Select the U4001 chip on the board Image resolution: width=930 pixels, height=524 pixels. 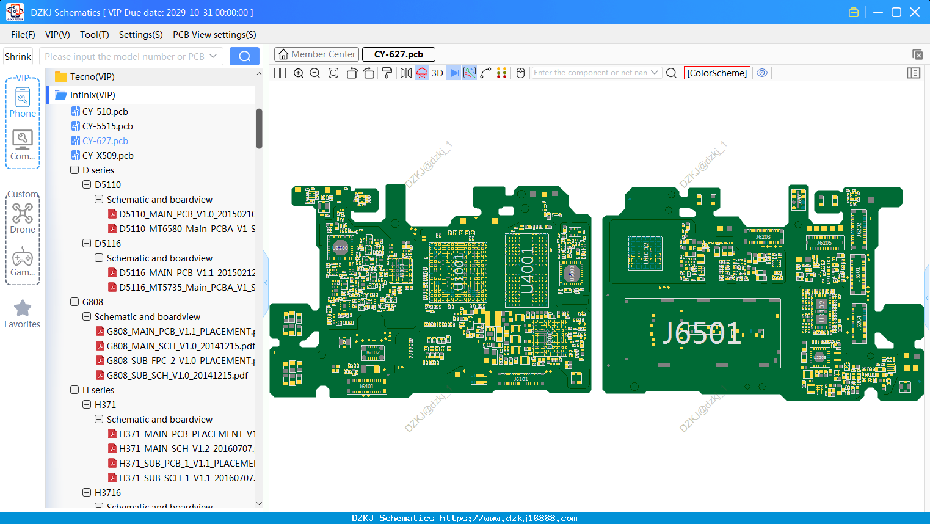point(527,271)
